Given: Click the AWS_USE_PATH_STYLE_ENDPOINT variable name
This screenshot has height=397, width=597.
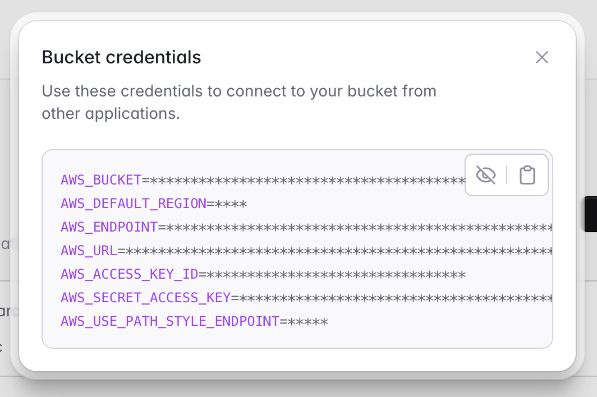Looking at the screenshot, I should (170, 321).
